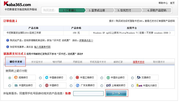Click the 产品价格 column header
Viewport: 179px width, 102px height.
(76, 28)
